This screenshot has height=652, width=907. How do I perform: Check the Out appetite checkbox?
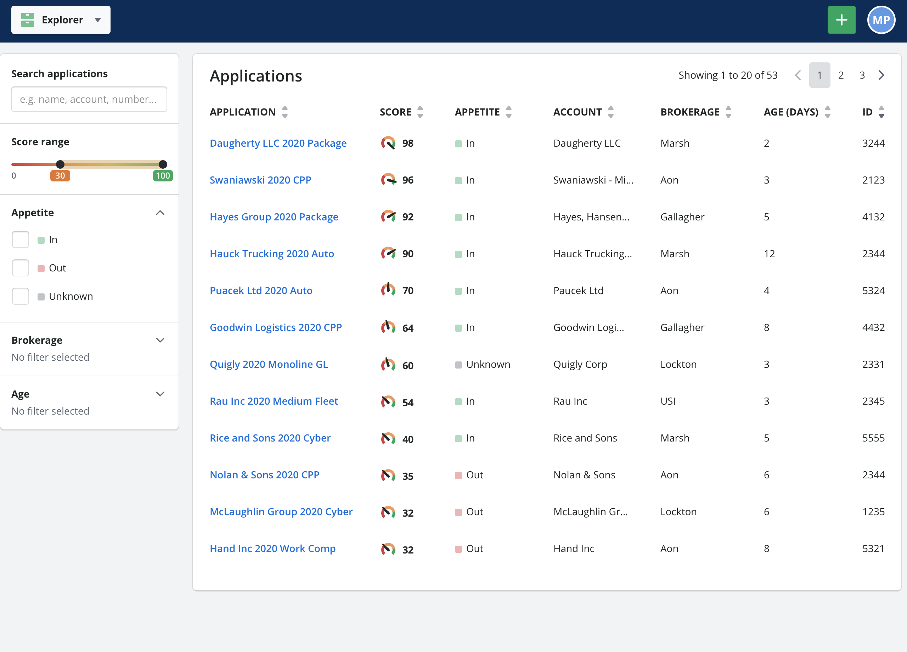click(x=21, y=268)
